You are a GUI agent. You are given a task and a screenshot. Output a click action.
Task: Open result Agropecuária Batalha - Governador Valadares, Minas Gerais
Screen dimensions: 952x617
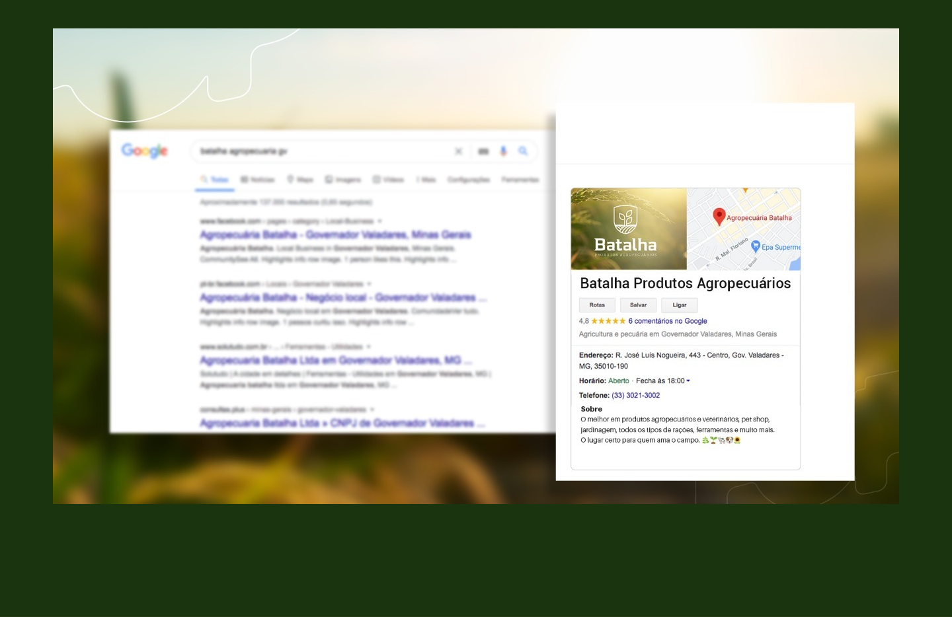tap(336, 235)
